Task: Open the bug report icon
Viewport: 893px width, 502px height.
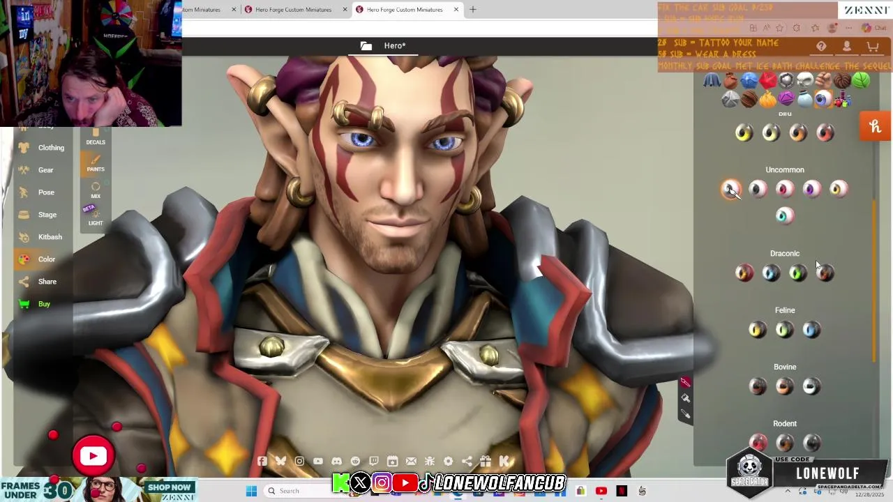Action: (x=430, y=461)
